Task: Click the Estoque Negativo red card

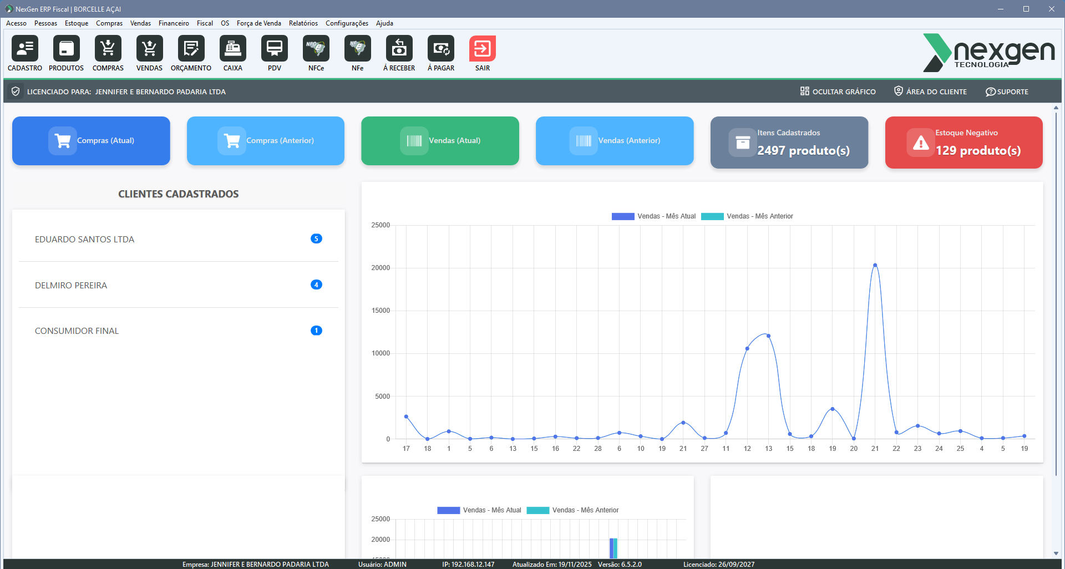Action: pyautogui.click(x=963, y=143)
